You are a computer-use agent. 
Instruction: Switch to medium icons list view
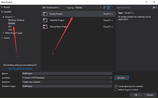(109, 8)
